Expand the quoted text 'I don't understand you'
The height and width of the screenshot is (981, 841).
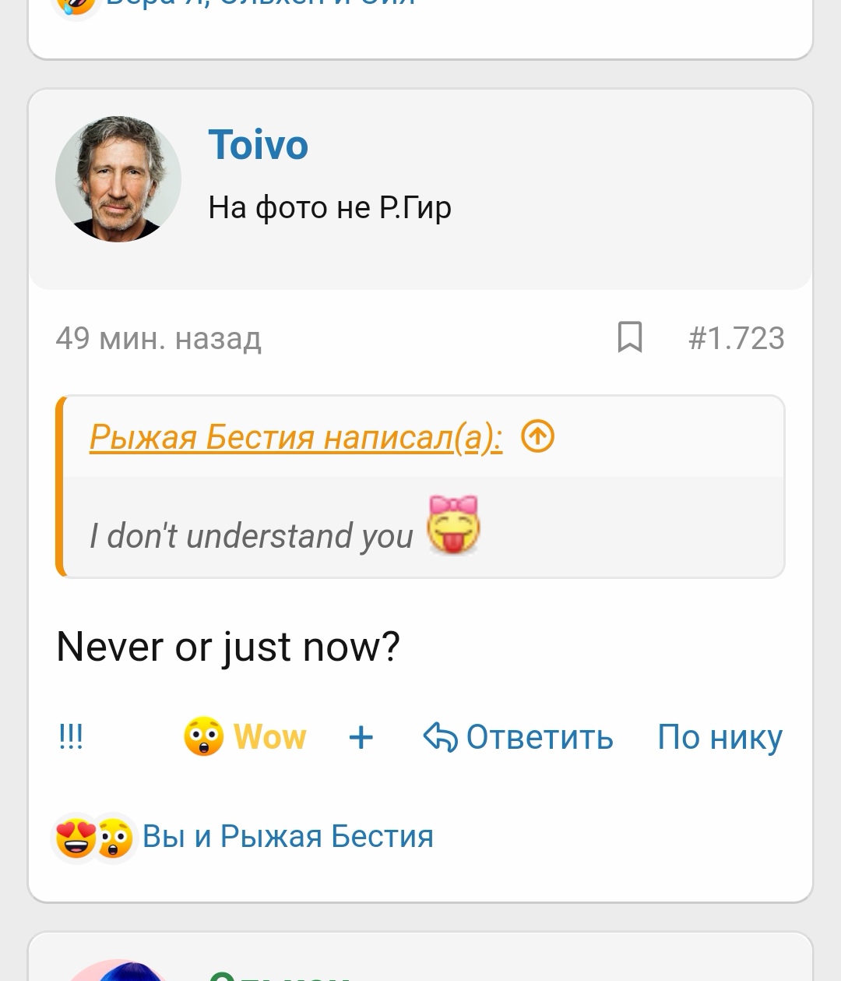[251, 536]
